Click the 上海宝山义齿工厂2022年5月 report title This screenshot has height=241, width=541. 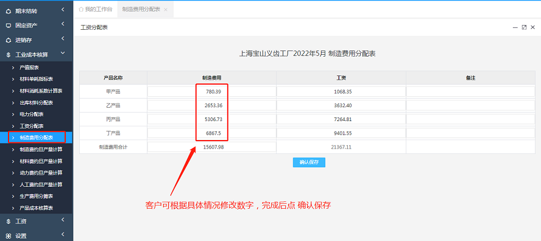(x=308, y=54)
